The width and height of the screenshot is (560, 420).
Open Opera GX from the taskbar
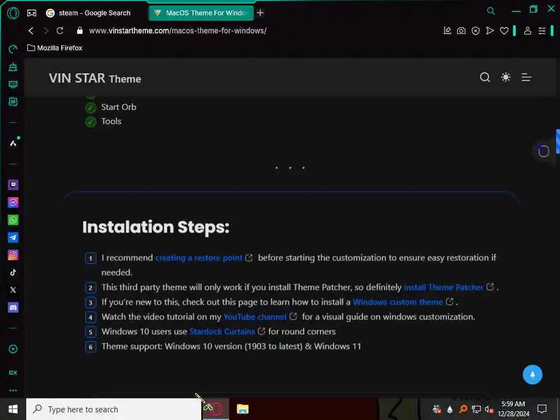click(215, 409)
